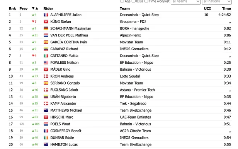Image resolution: width=238 pixels, height=149 pixels.
Task: Sort by position change arrows column
Action: [35, 8]
